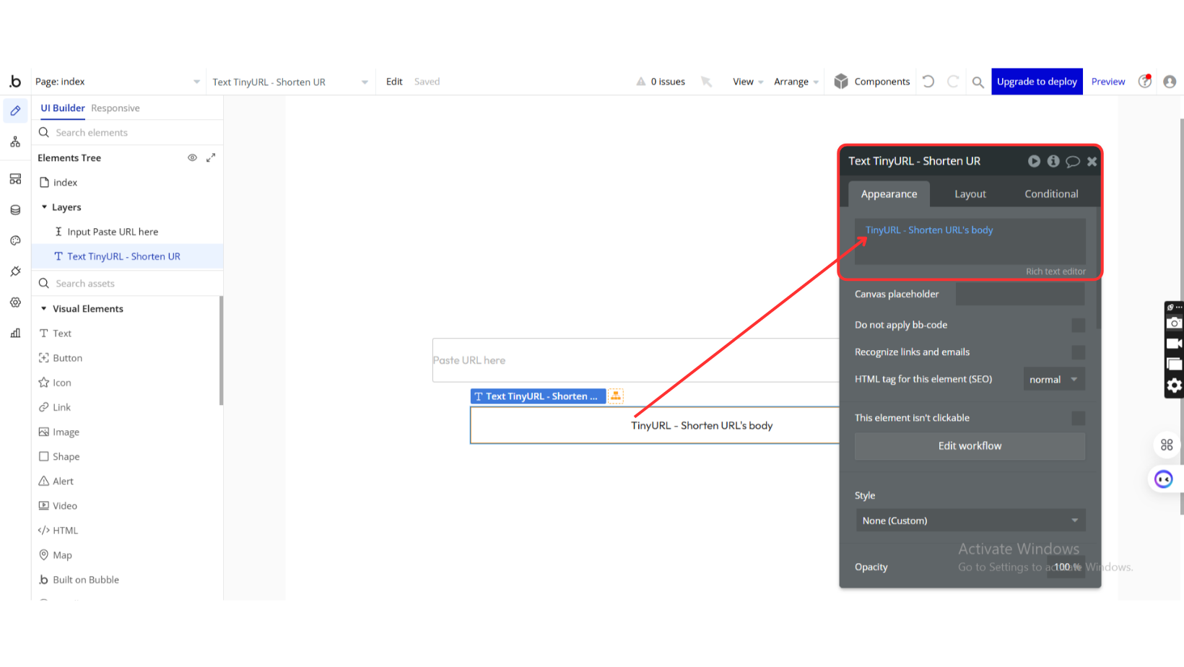Collapse the Layers tree expander
This screenshot has width=1184, height=667.
point(44,207)
